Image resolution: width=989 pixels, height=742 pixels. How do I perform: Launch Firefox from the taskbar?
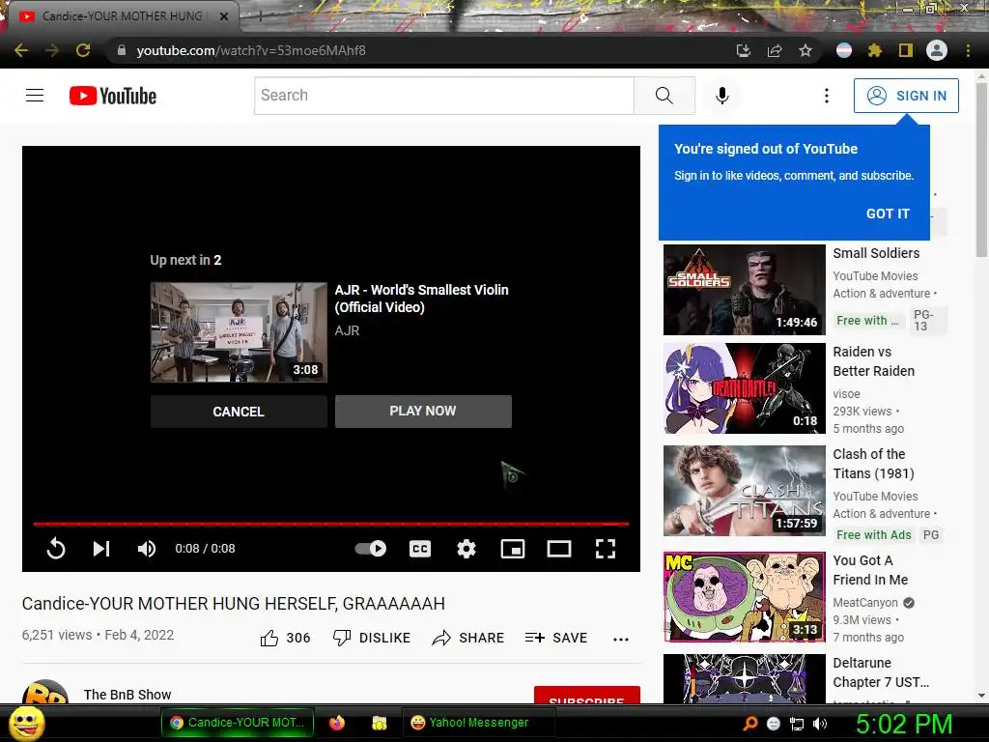tap(337, 723)
